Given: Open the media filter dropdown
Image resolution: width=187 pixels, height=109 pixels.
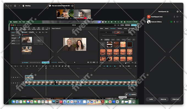Looking at the screenshot, I should coord(47,32).
